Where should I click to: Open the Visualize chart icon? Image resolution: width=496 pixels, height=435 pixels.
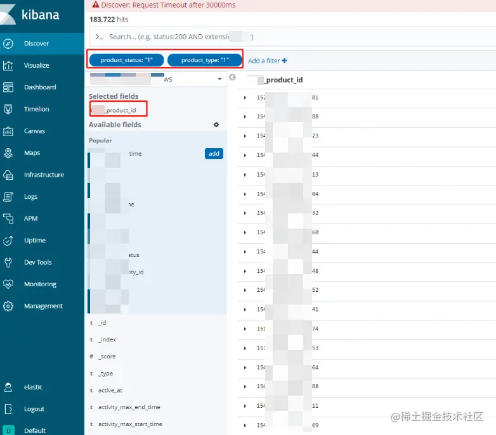coord(8,65)
